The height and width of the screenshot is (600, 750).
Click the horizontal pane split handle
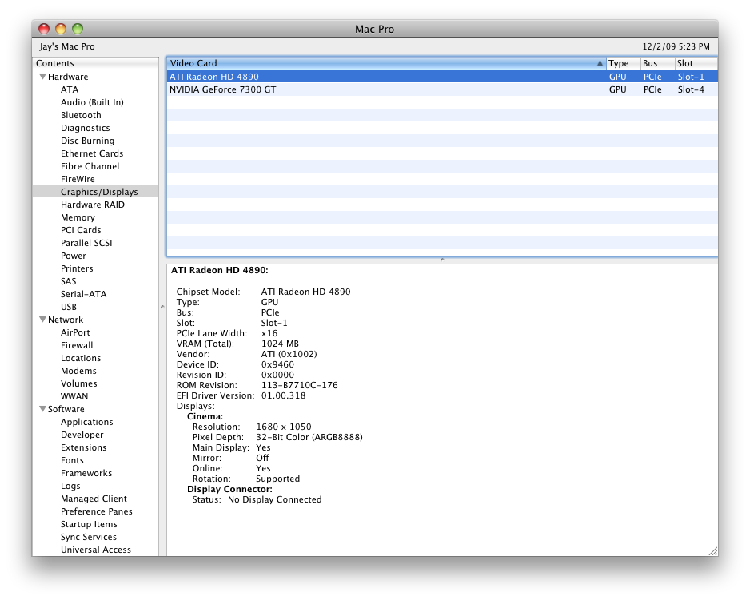tap(442, 260)
